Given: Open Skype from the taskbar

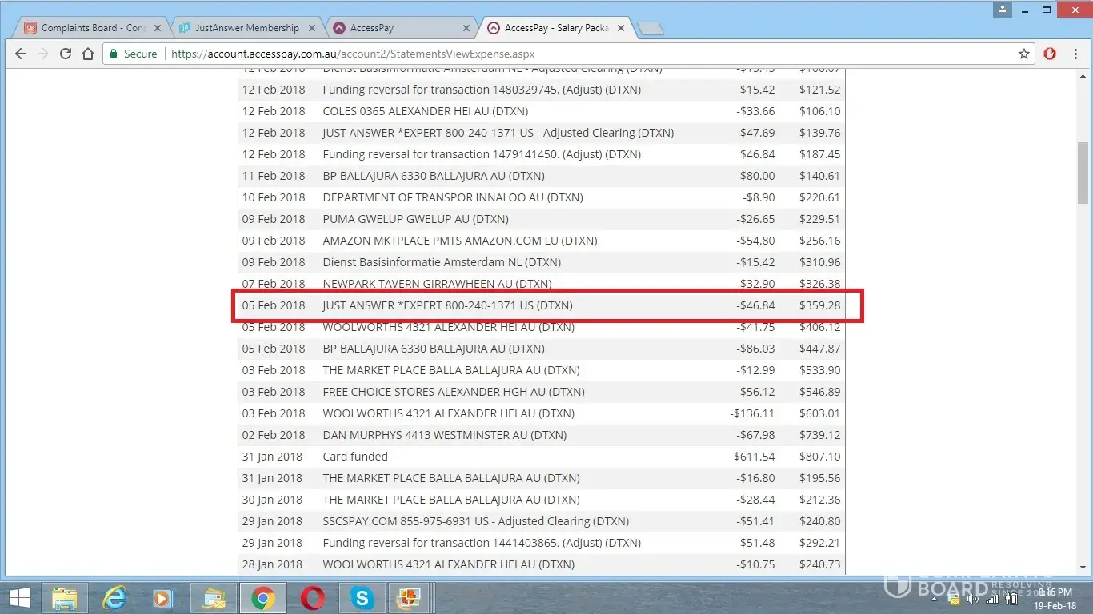Looking at the screenshot, I should [x=362, y=597].
